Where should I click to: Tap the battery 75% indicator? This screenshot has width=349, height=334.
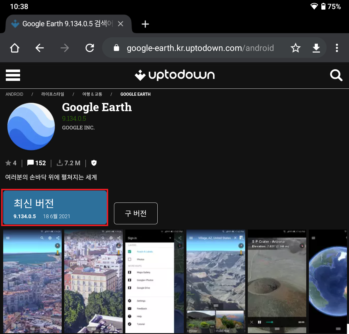point(331,6)
